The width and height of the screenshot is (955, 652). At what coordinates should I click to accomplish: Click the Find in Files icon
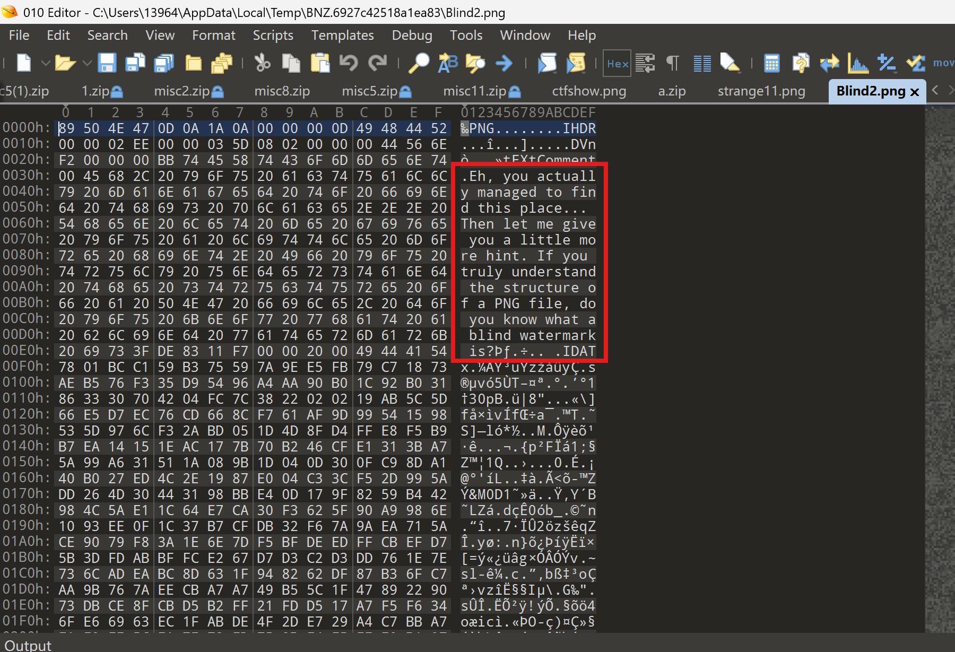pos(475,63)
